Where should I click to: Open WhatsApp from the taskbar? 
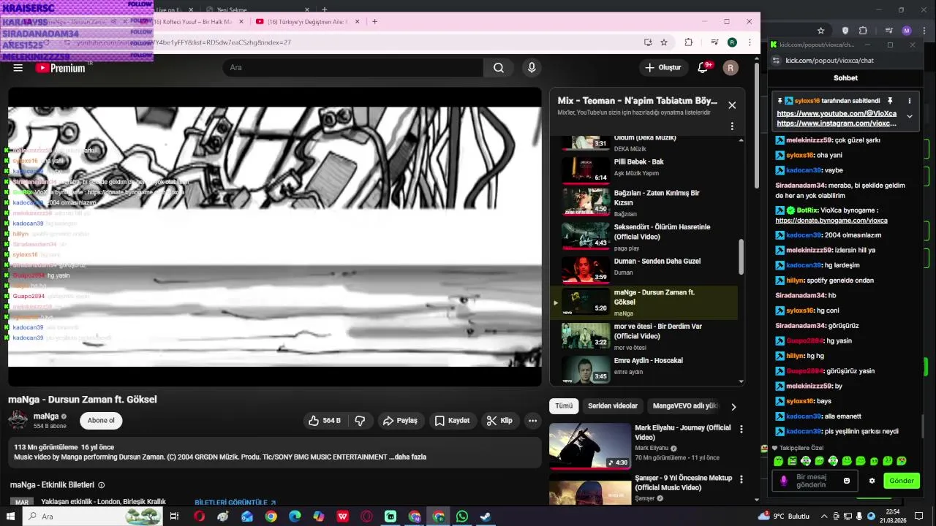click(461, 517)
